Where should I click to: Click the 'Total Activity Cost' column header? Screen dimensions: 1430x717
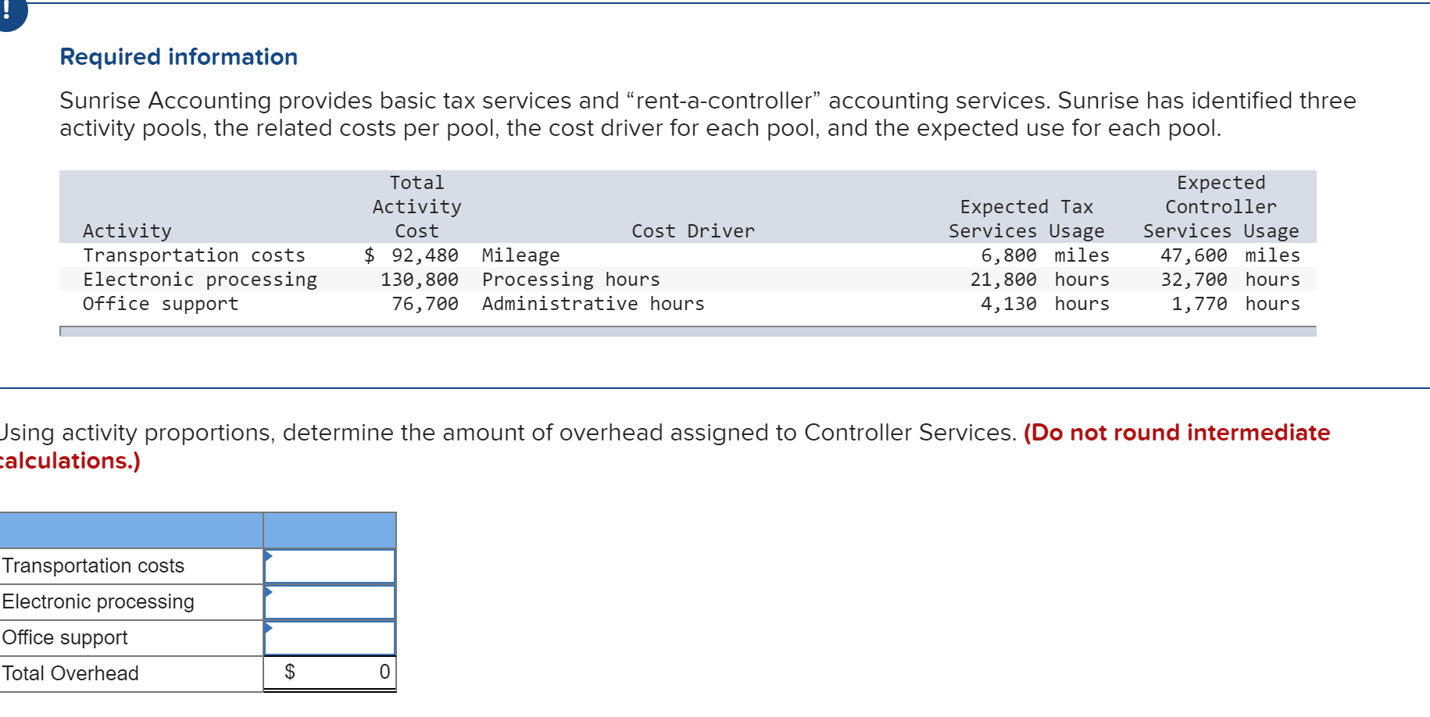click(417, 207)
